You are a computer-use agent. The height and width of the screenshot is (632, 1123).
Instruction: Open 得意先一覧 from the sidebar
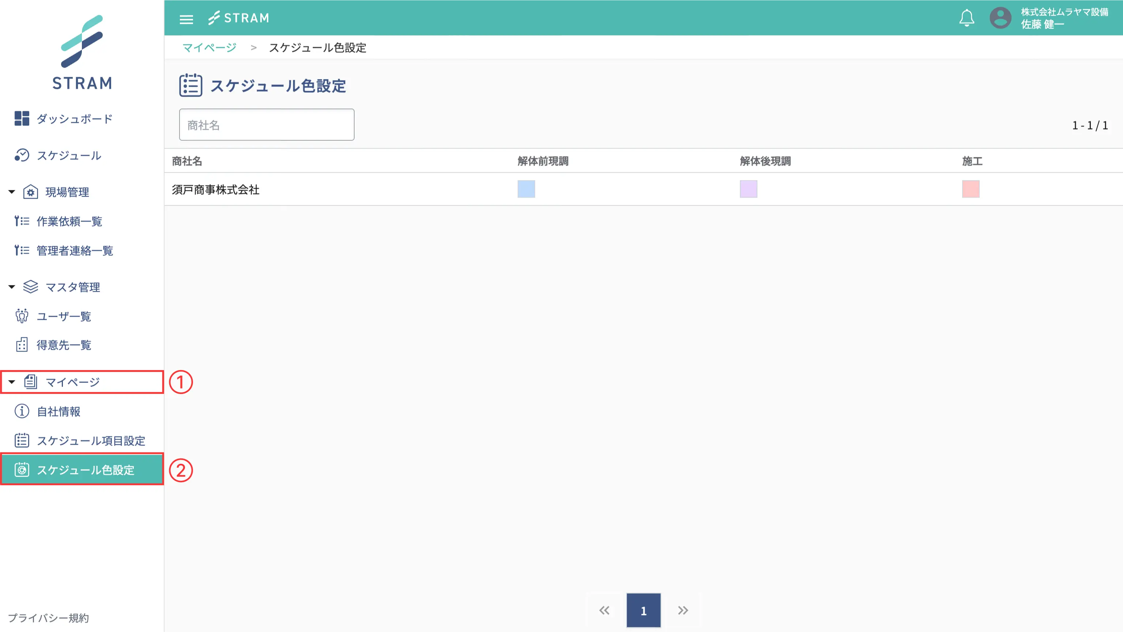(x=64, y=345)
